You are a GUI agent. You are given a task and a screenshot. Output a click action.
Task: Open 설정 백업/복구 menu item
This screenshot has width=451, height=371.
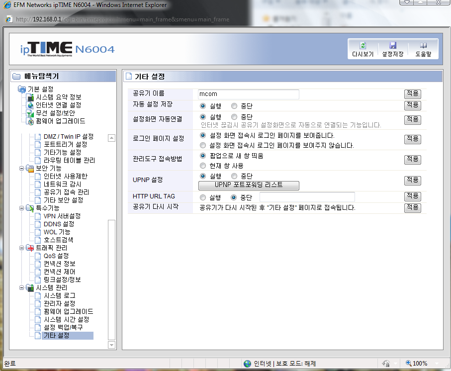63,327
